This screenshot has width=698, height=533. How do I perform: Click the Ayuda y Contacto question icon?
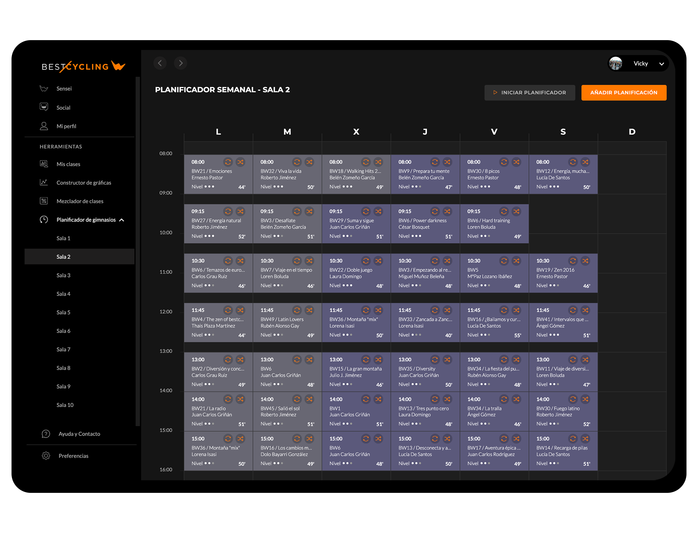coord(46,434)
